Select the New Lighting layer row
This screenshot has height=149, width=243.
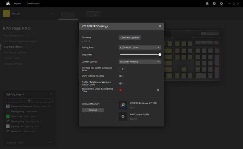pyautogui.click(x=29, y=111)
